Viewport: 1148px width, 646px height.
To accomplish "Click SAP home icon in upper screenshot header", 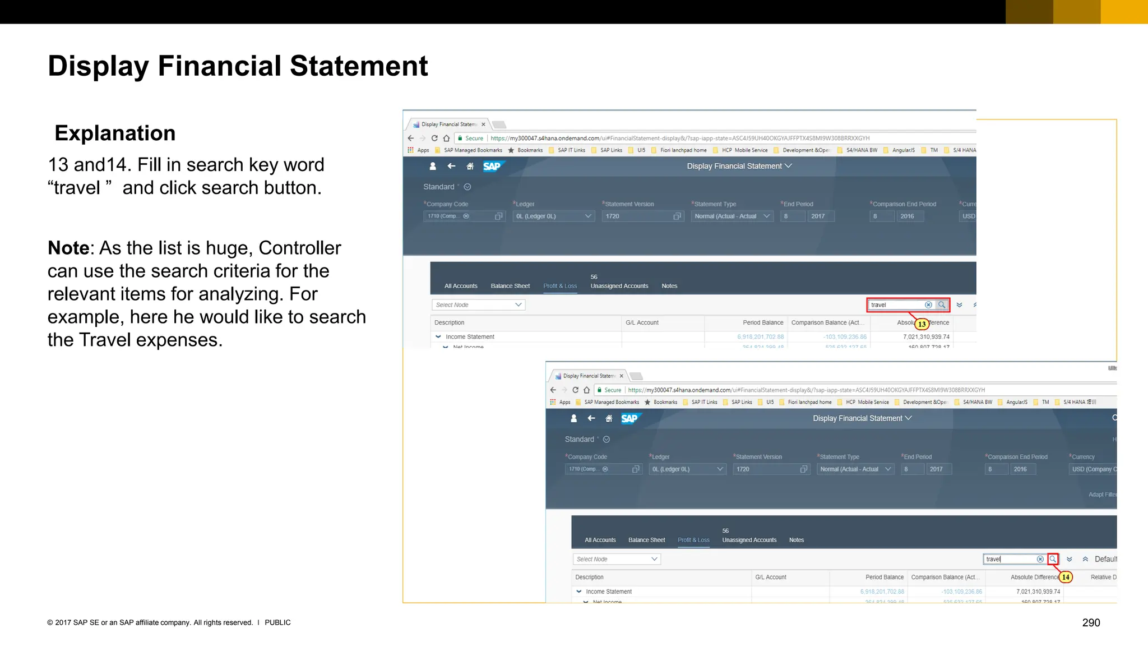I will coord(470,167).
